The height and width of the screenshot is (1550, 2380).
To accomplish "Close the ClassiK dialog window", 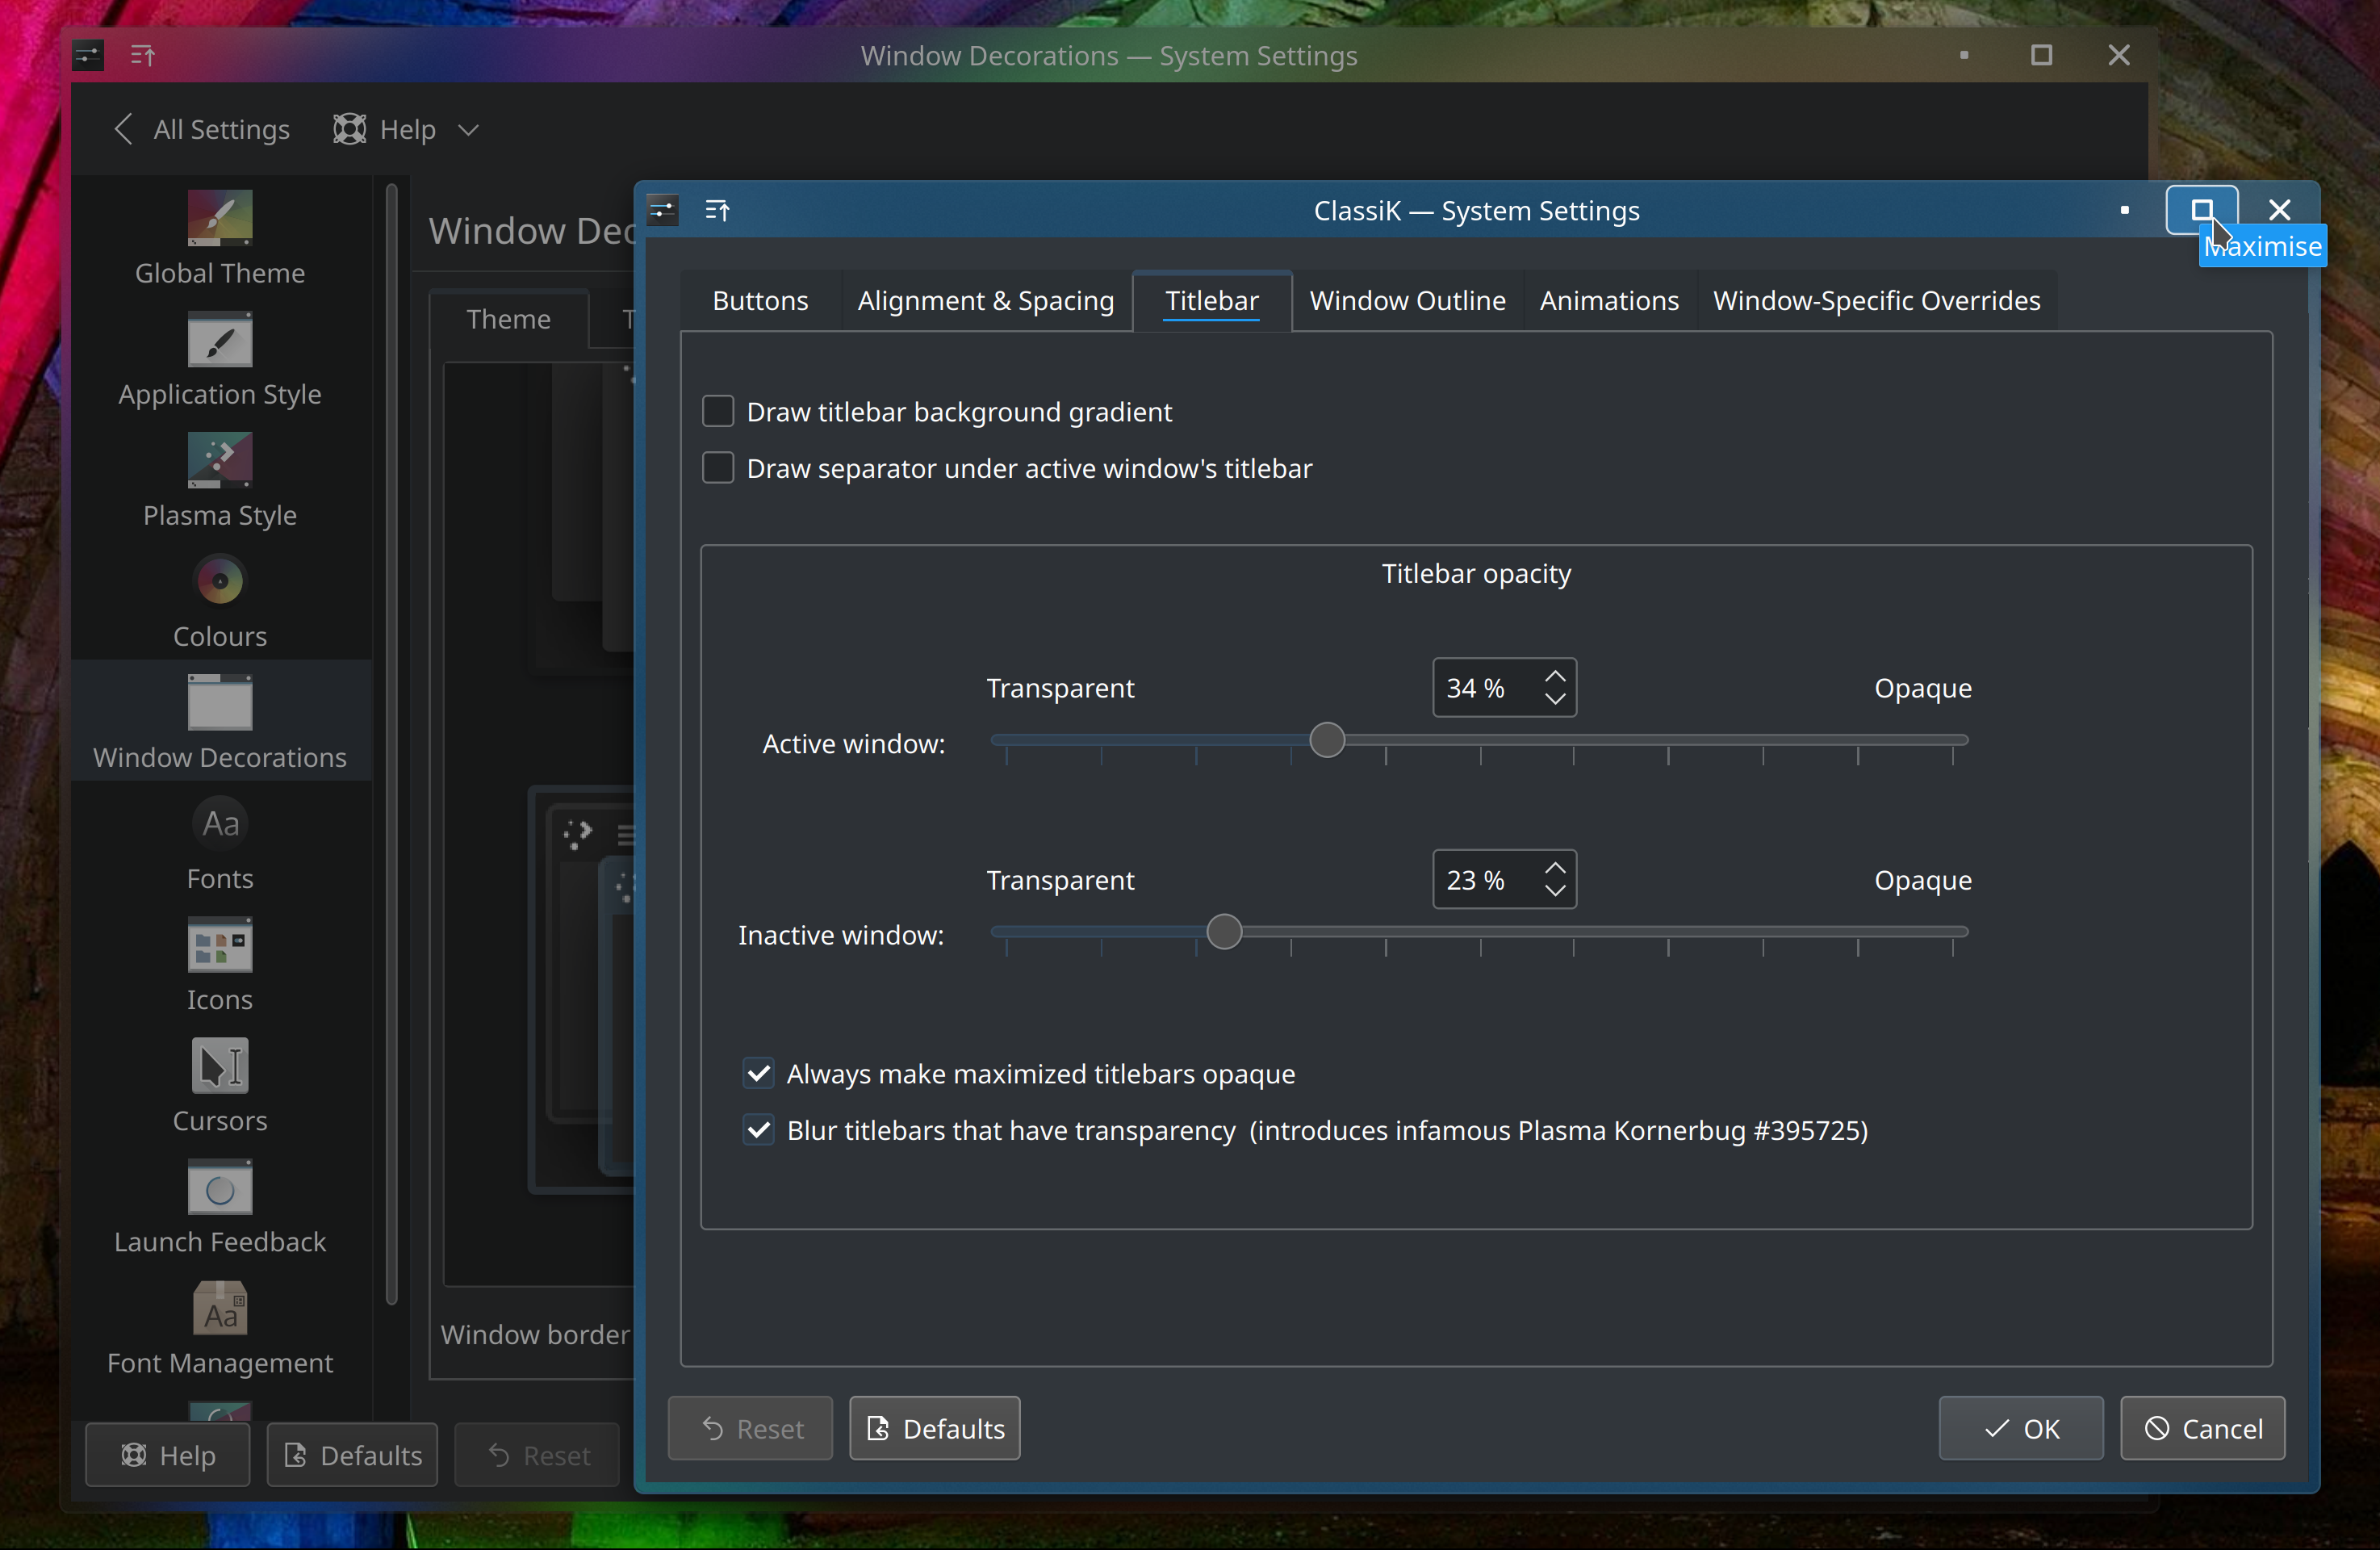I will click(x=2279, y=209).
